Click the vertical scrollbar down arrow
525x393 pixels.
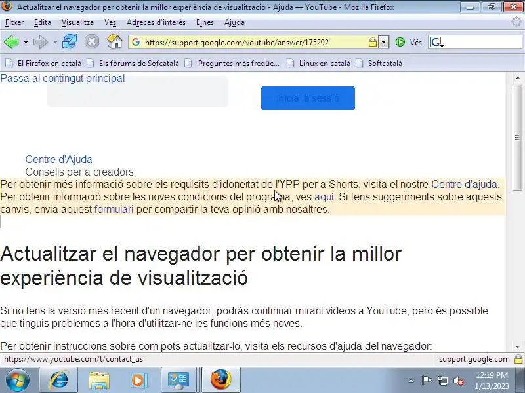(x=518, y=347)
